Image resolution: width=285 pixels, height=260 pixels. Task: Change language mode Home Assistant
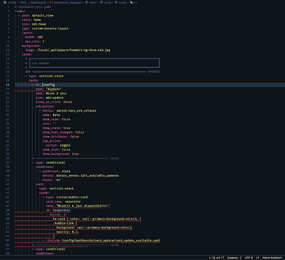coord(272,257)
